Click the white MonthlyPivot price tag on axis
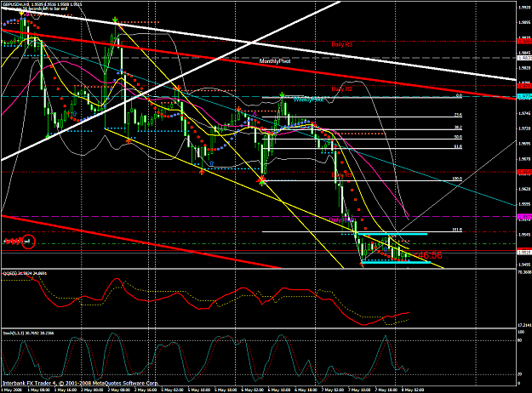 tap(524, 58)
